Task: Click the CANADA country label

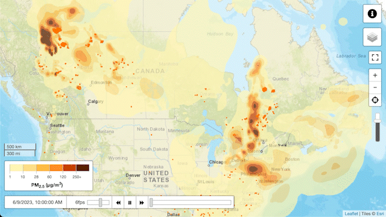Action: (150, 71)
